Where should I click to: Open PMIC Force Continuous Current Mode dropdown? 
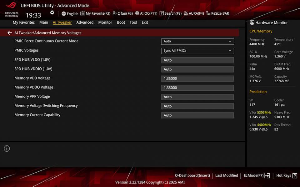tap(197, 41)
